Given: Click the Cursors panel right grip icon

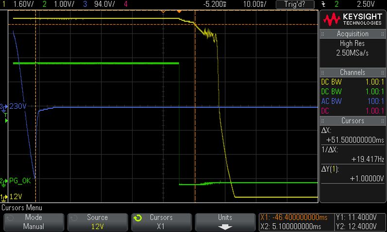Looking at the screenshot, I should tap(382, 121).
